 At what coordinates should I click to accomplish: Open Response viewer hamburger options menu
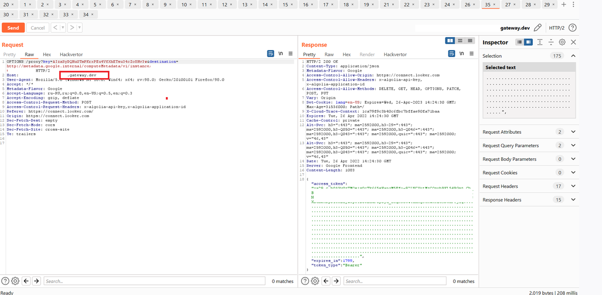472,54
